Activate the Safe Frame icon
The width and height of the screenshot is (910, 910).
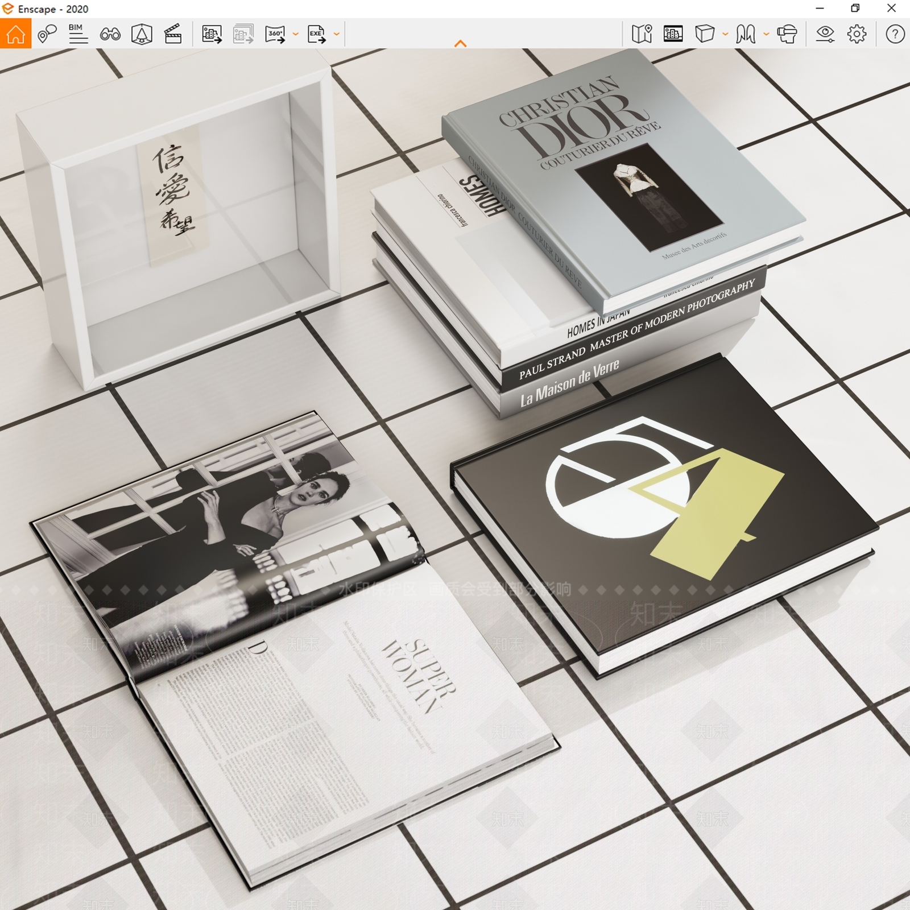pos(142,34)
